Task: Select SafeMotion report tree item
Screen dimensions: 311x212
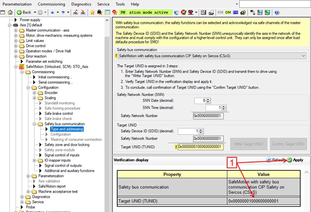Action: [52, 186]
